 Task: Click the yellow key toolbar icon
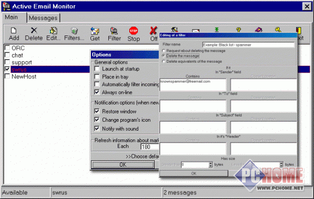[278, 30]
